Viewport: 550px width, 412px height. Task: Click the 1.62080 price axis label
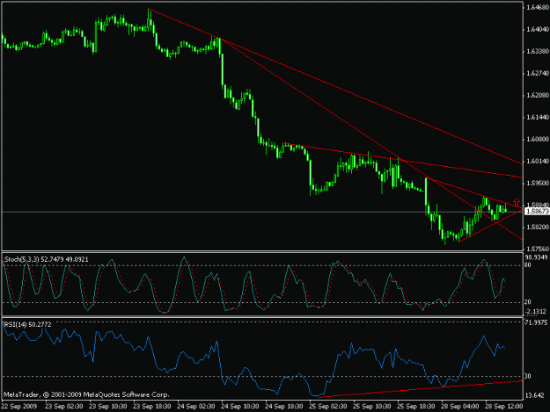[538, 95]
